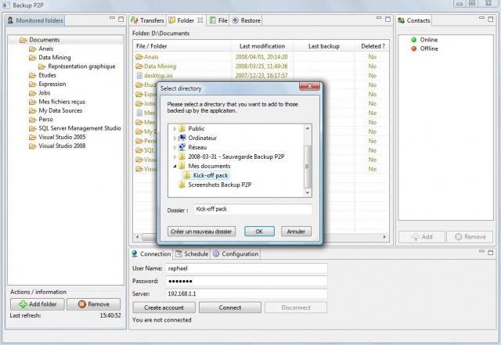Click the Ordinateur computer icon in directory tree
The height and width of the screenshot is (345, 501).
(182, 138)
